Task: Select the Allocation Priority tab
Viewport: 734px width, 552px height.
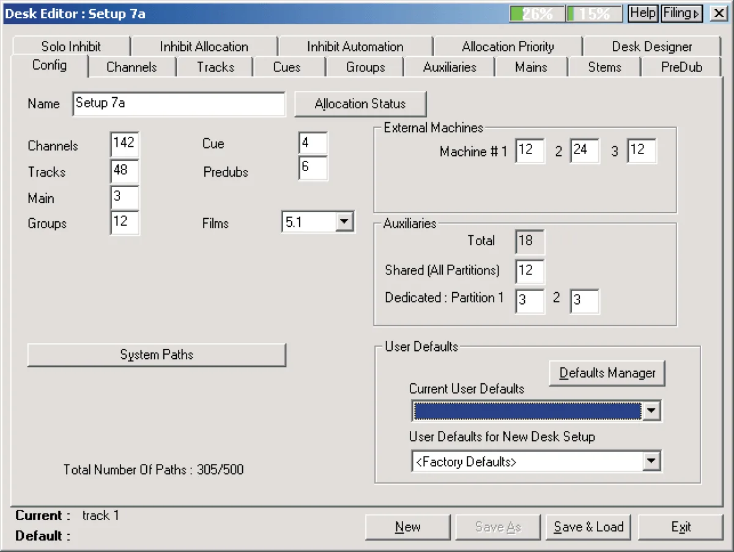Action: tap(508, 46)
